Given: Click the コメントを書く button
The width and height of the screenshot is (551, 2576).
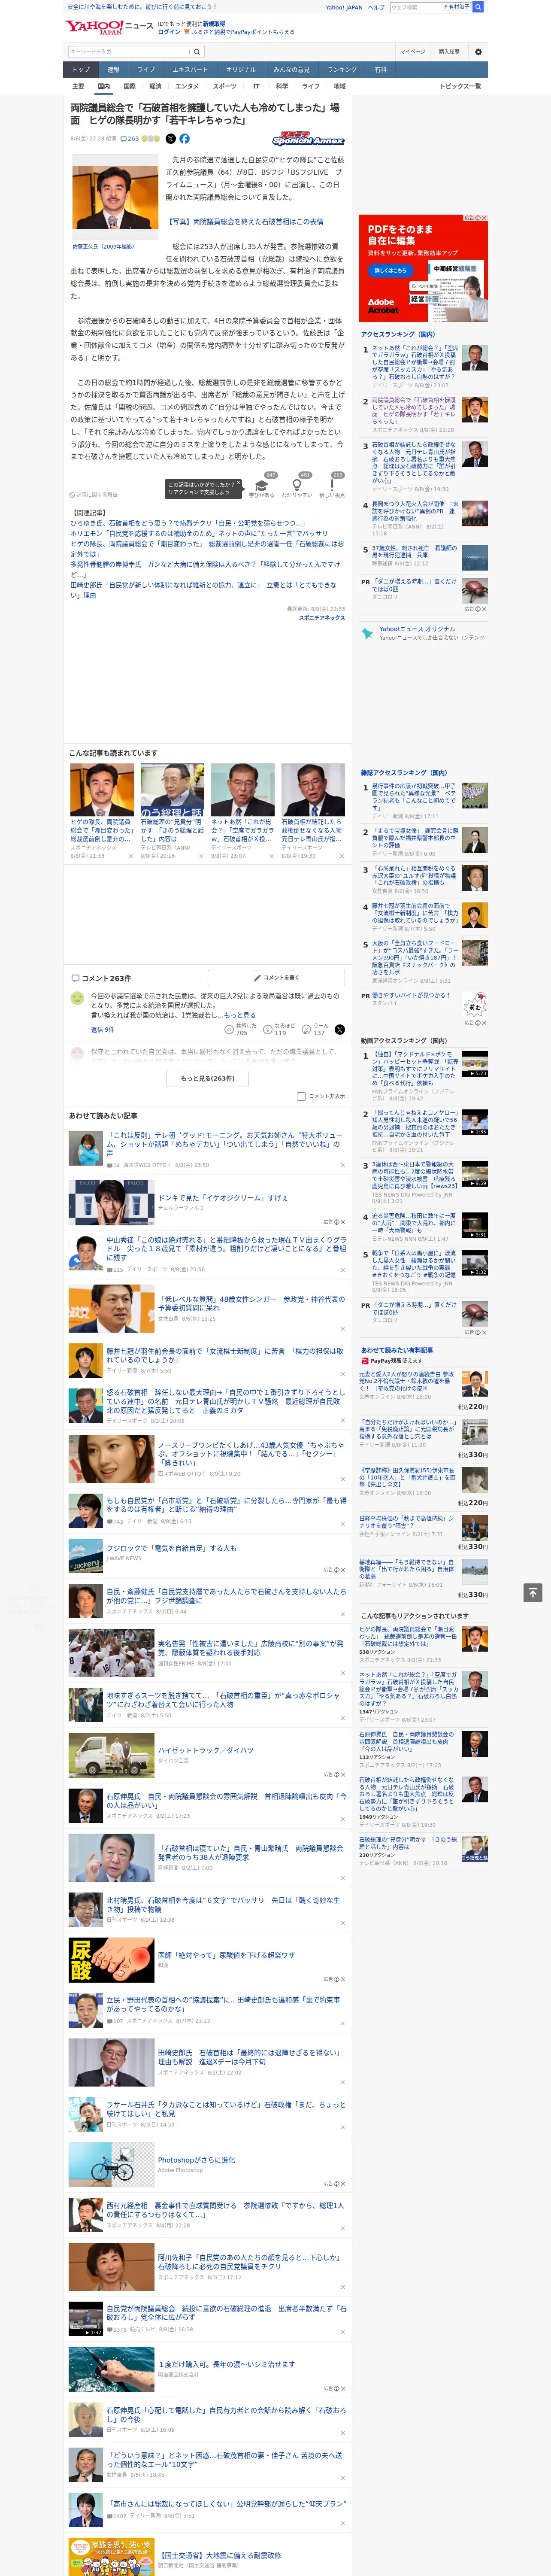Looking at the screenshot, I should pos(276,977).
